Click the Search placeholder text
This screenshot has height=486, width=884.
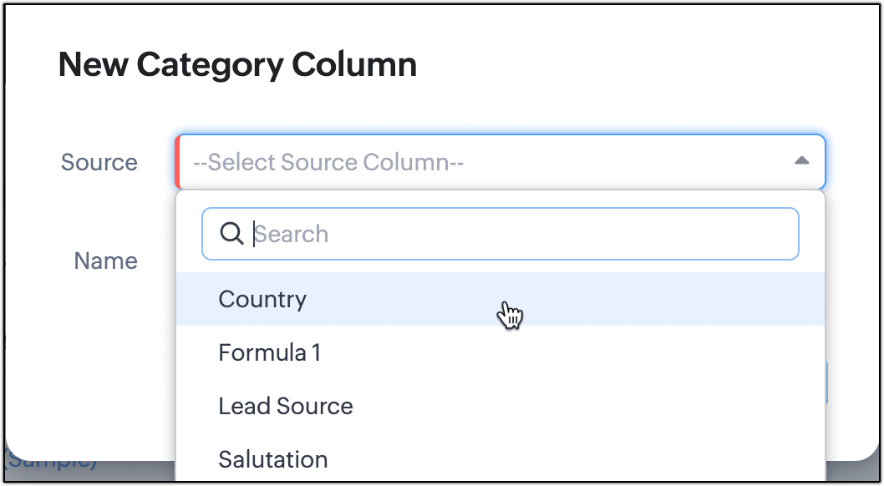[291, 234]
